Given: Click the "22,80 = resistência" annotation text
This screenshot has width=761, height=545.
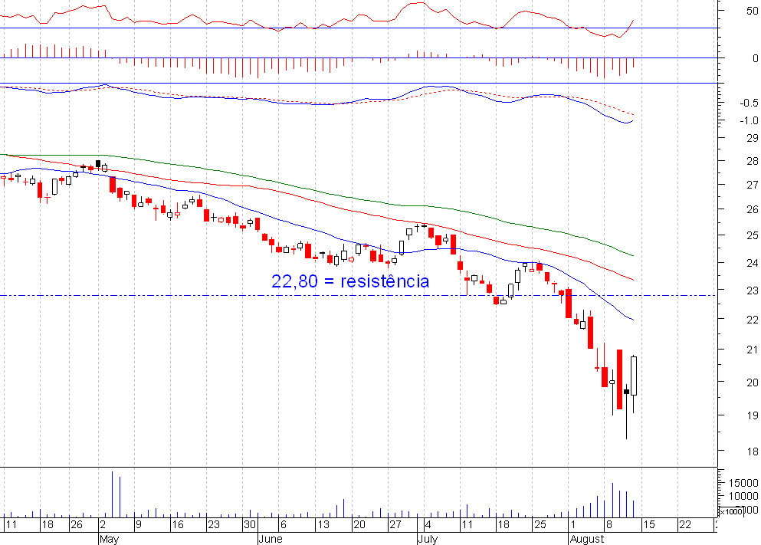Looking at the screenshot, I should [350, 281].
